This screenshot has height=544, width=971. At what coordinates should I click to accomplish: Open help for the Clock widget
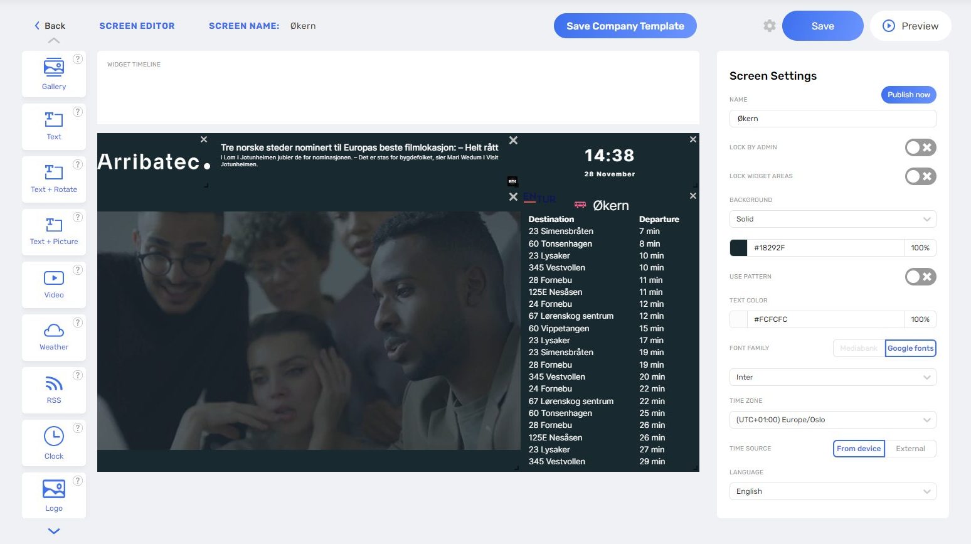click(78, 428)
